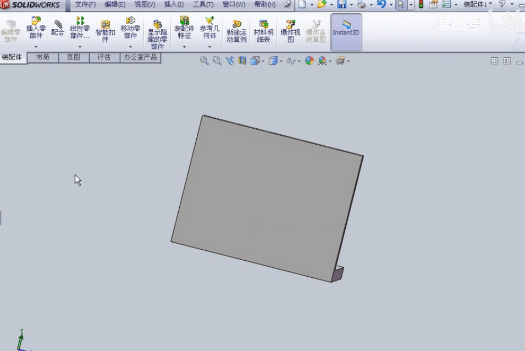Switch to the 办公室产品 tab
The width and height of the screenshot is (525, 351).
pos(140,57)
